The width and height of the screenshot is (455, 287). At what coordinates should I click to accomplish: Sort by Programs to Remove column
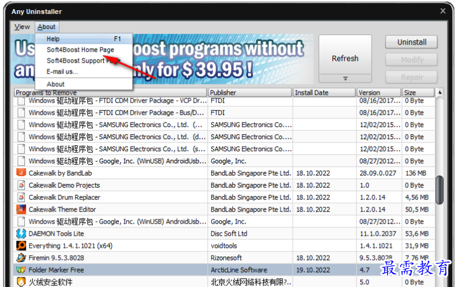(110, 92)
